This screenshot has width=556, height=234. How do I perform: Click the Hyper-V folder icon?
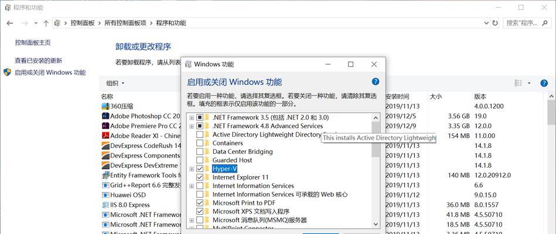(x=207, y=168)
